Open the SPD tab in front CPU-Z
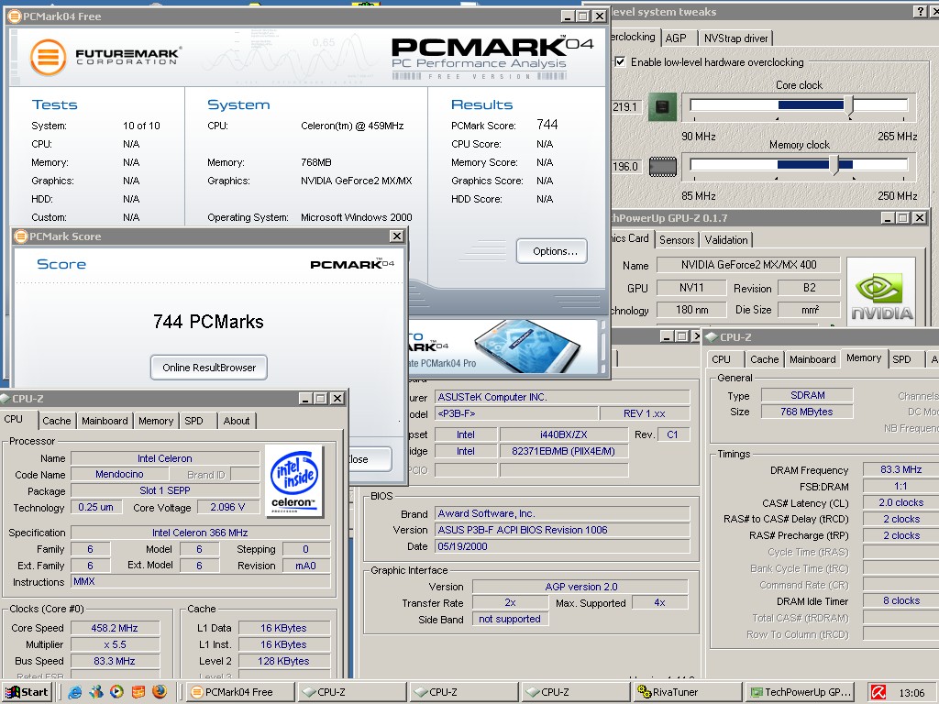 [194, 421]
